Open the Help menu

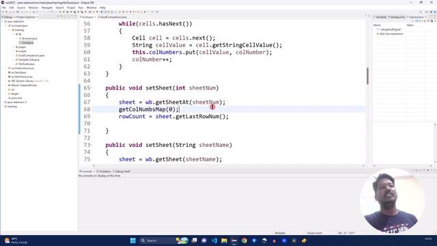[102, 8]
